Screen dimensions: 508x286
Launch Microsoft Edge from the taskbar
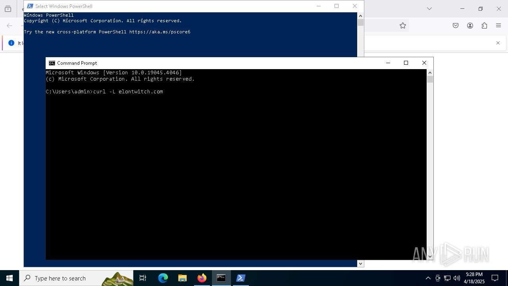click(163, 278)
